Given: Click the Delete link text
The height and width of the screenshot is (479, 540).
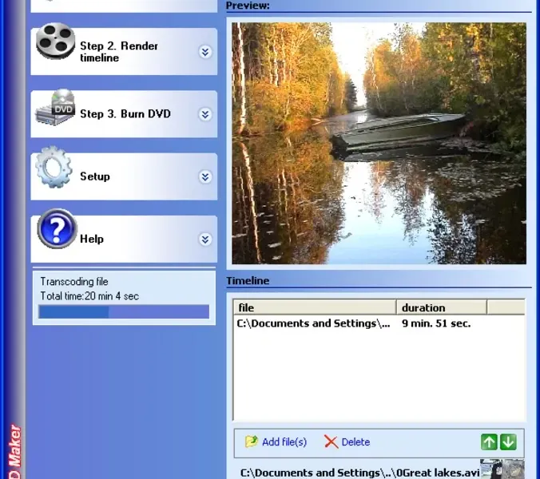Looking at the screenshot, I should [x=355, y=441].
